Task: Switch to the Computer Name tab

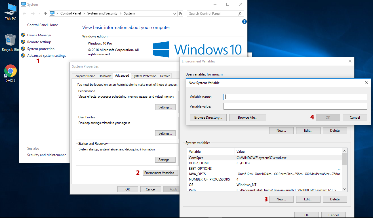Action: [84, 76]
